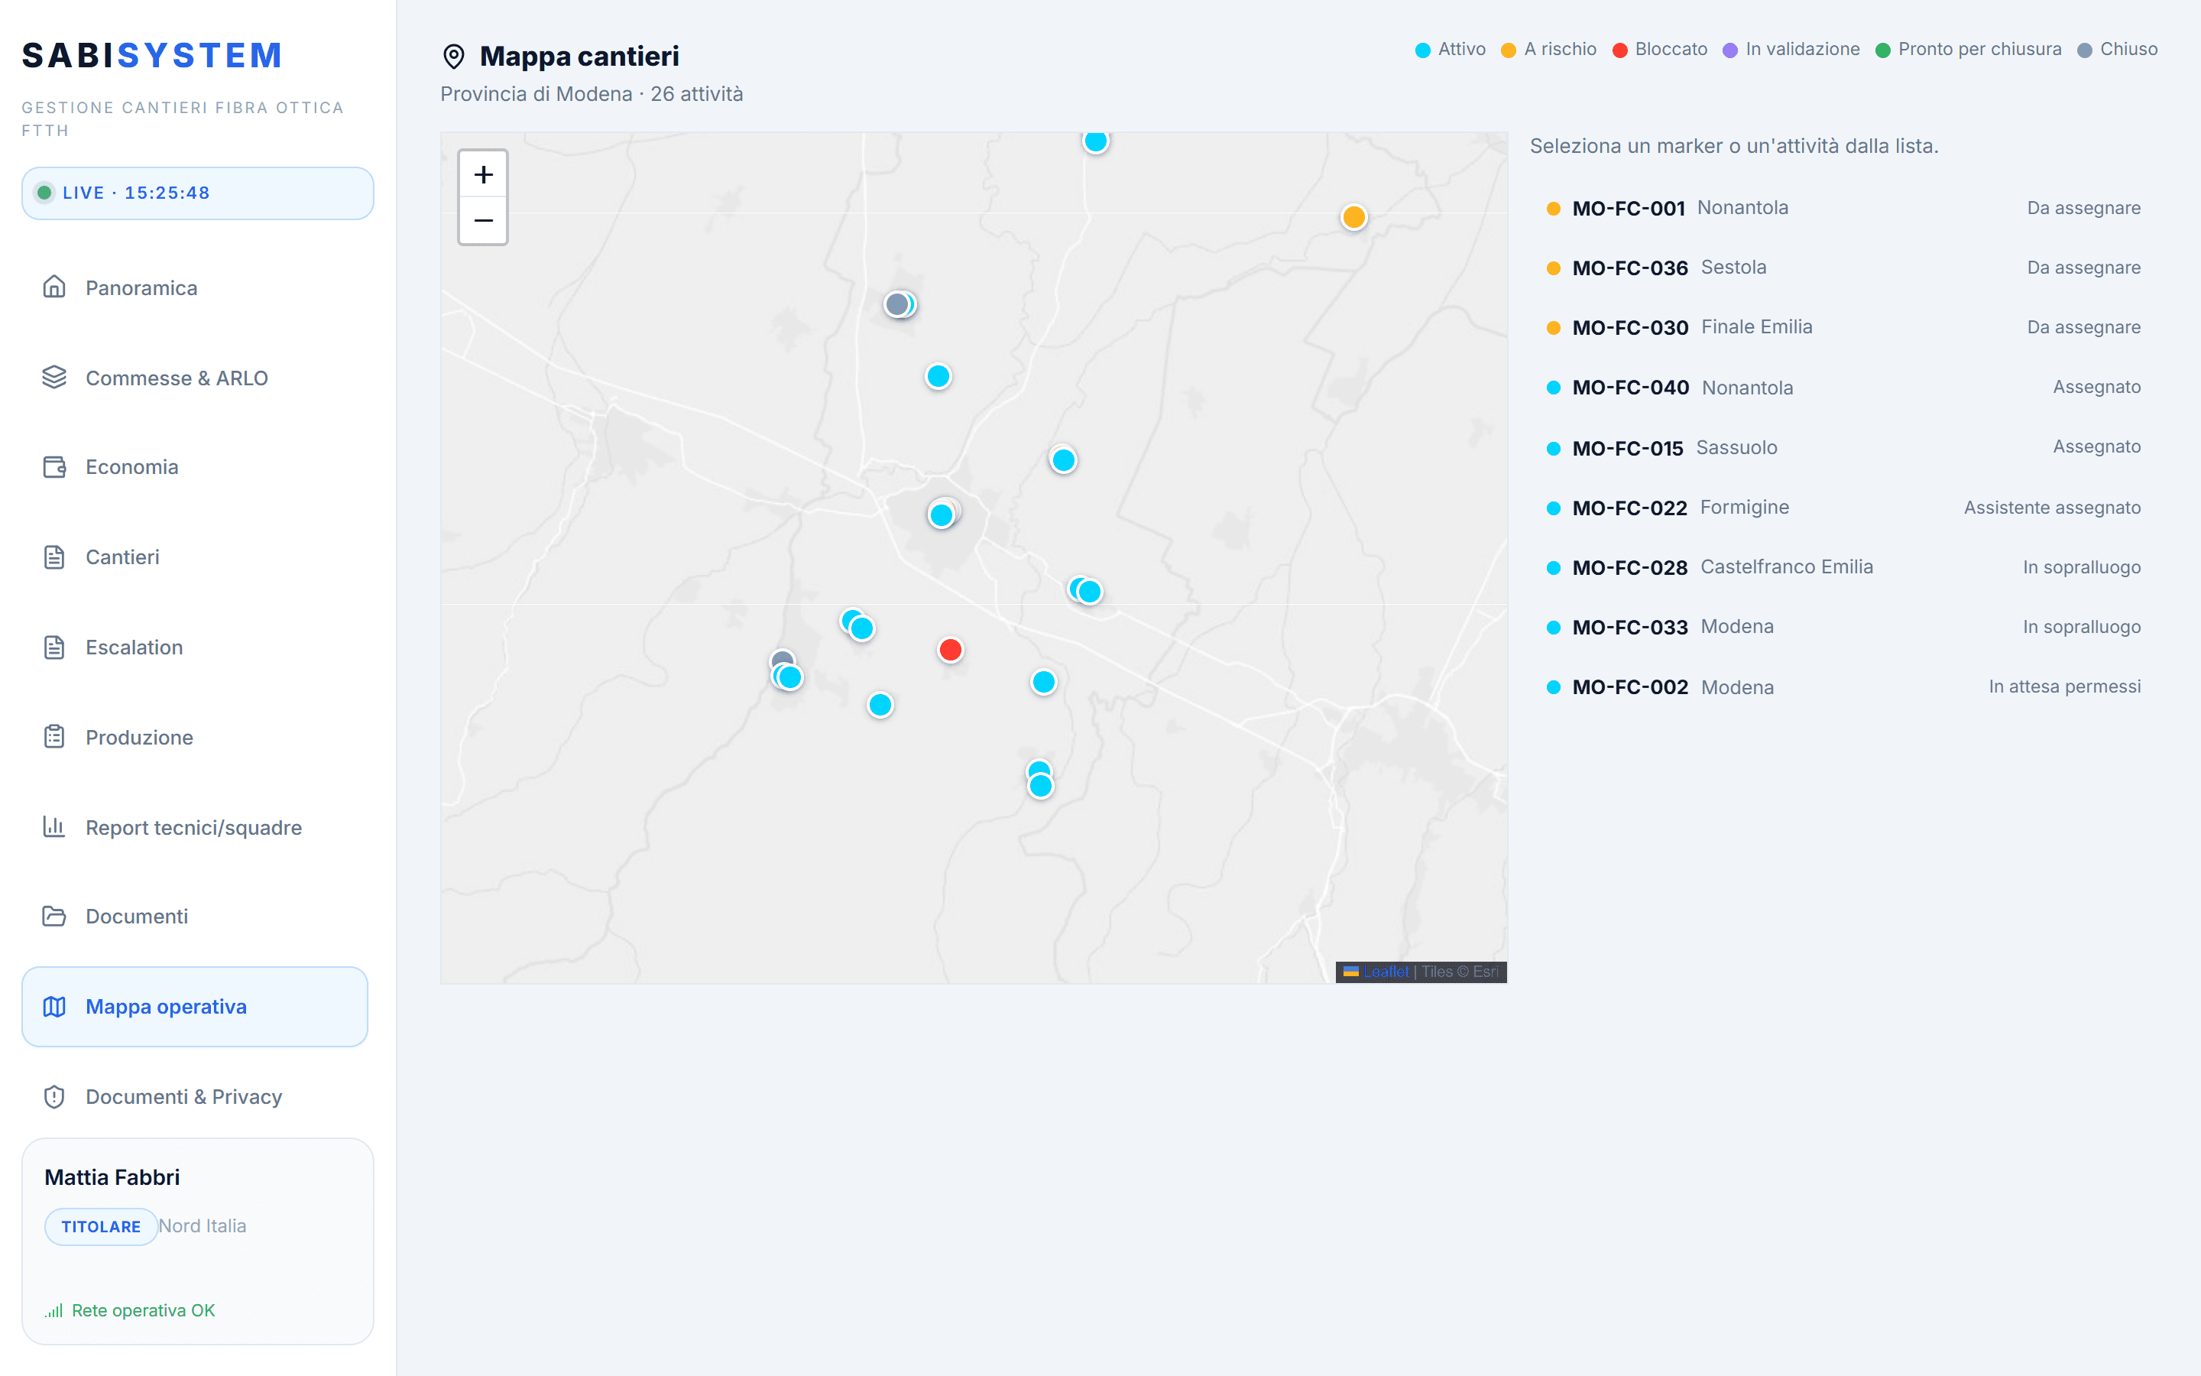Viewport: 2201px width, 1376px height.
Task: Select activity MO-FC-036 Sestola
Action: click(x=1843, y=268)
